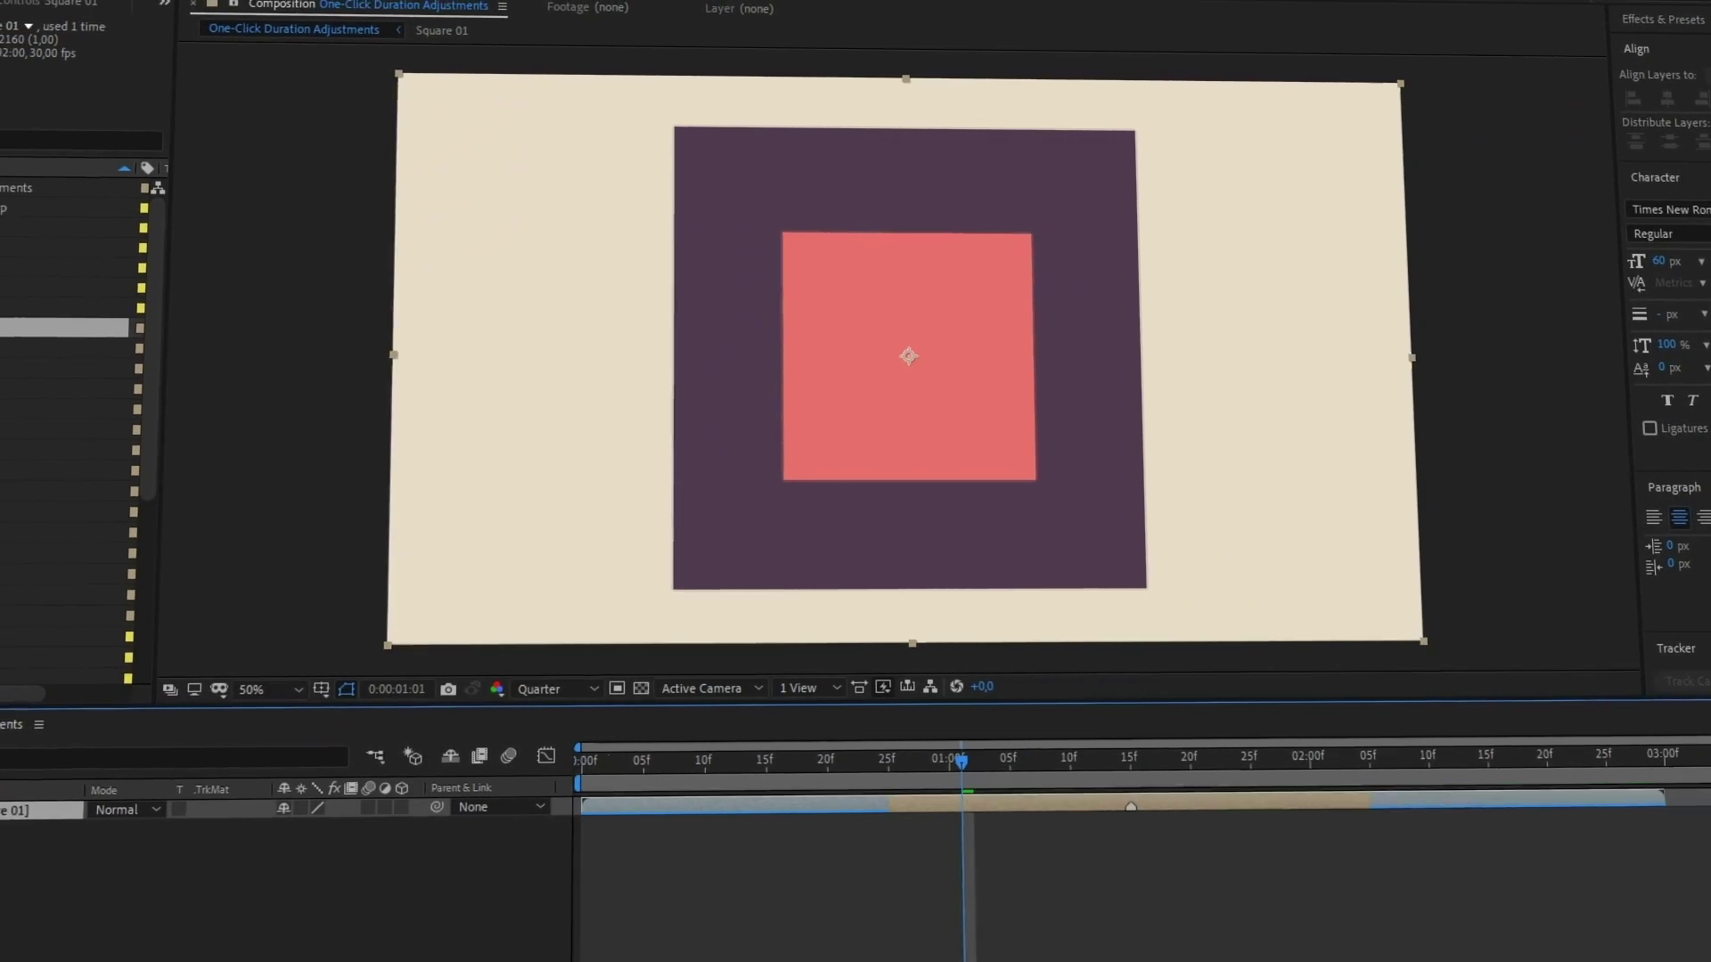Enable Motion Blur for the composition
The height and width of the screenshot is (962, 1711).
[509, 756]
